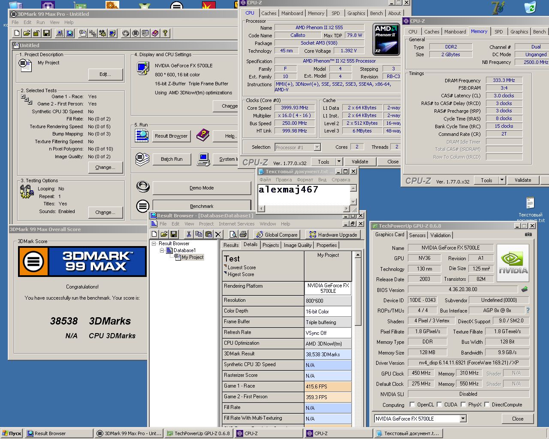Viewport: 549px width, 439px height.
Task: Click Project Description icon in 3DMark toolbar
Action: [x=83, y=33]
